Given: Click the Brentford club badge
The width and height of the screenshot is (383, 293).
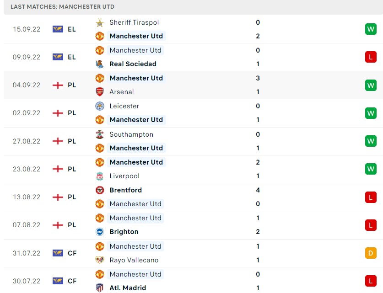Looking at the screenshot, I should coord(100,190).
